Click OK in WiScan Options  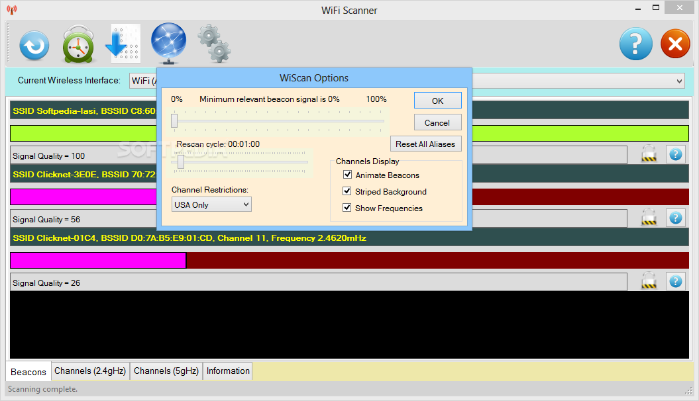pyautogui.click(x=438, y=101)
